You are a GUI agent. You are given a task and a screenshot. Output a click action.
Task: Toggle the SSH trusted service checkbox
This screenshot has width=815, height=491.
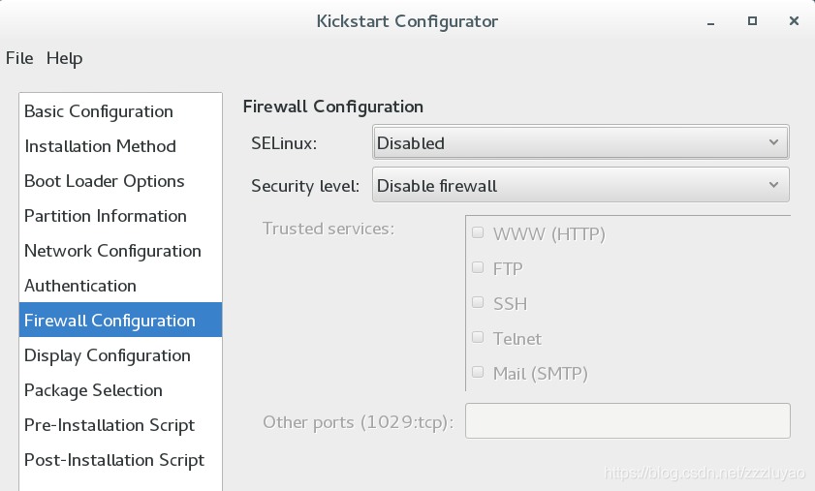(x=478, y=302)
